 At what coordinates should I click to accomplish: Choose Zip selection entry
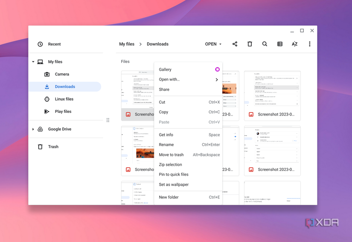[188, 165]
